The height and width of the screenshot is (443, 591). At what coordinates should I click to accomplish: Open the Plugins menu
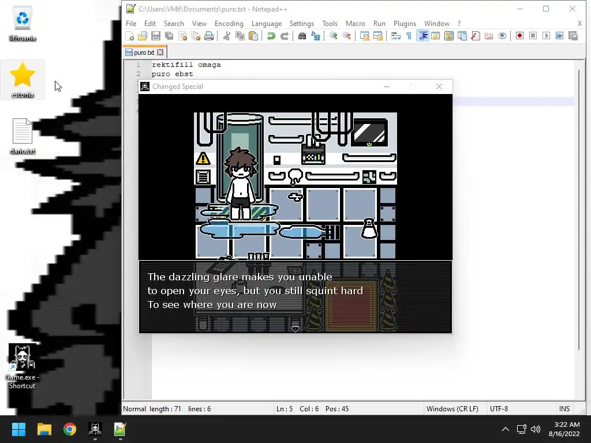(405, 23)
